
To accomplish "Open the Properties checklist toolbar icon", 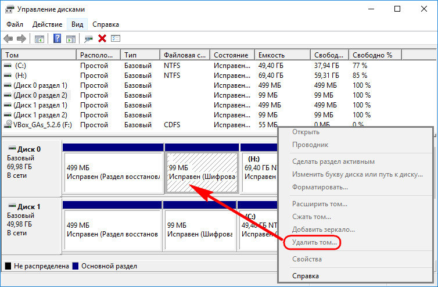I will (x=116, y=38).
